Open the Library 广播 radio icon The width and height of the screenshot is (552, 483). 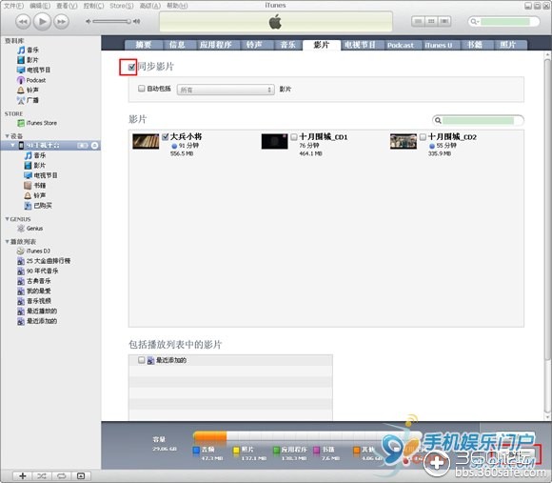[21, 100]
